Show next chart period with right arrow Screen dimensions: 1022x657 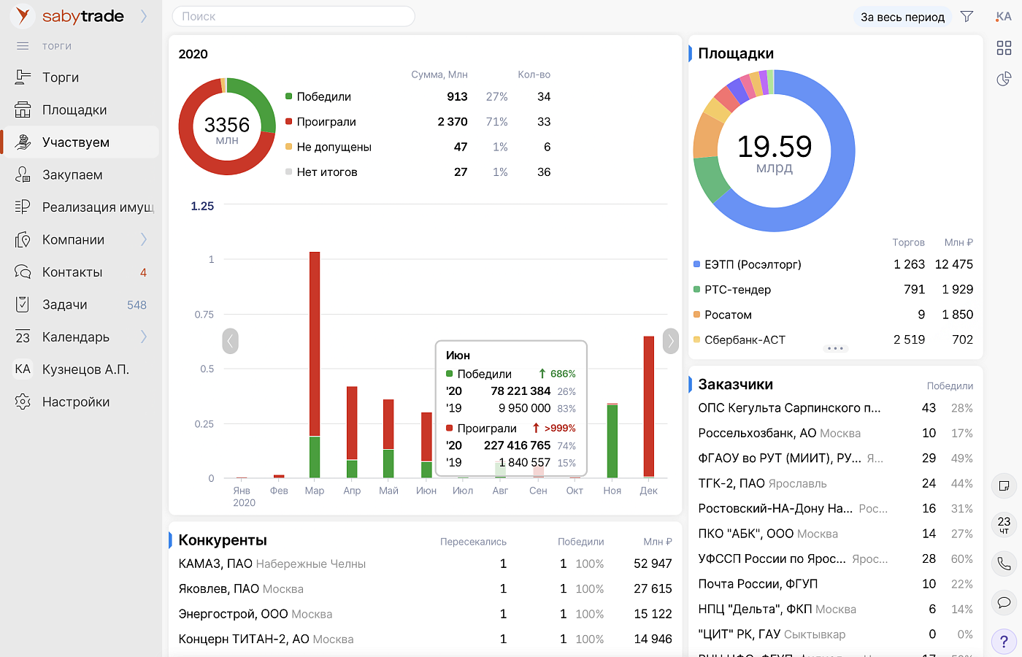coord(671,341)
